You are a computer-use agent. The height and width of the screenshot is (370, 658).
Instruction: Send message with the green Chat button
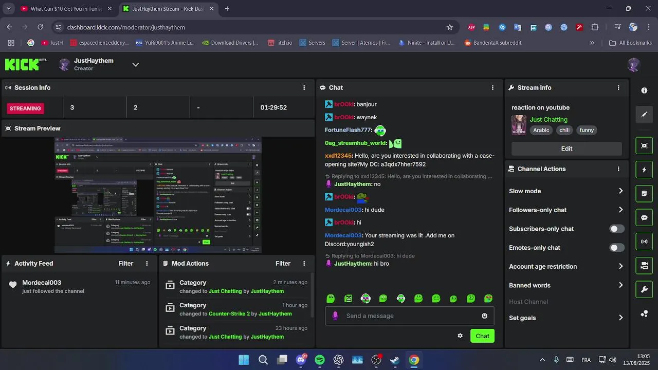pos(482,336)
